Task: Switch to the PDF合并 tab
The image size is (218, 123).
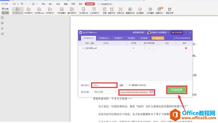Action: tap(144, 38)
